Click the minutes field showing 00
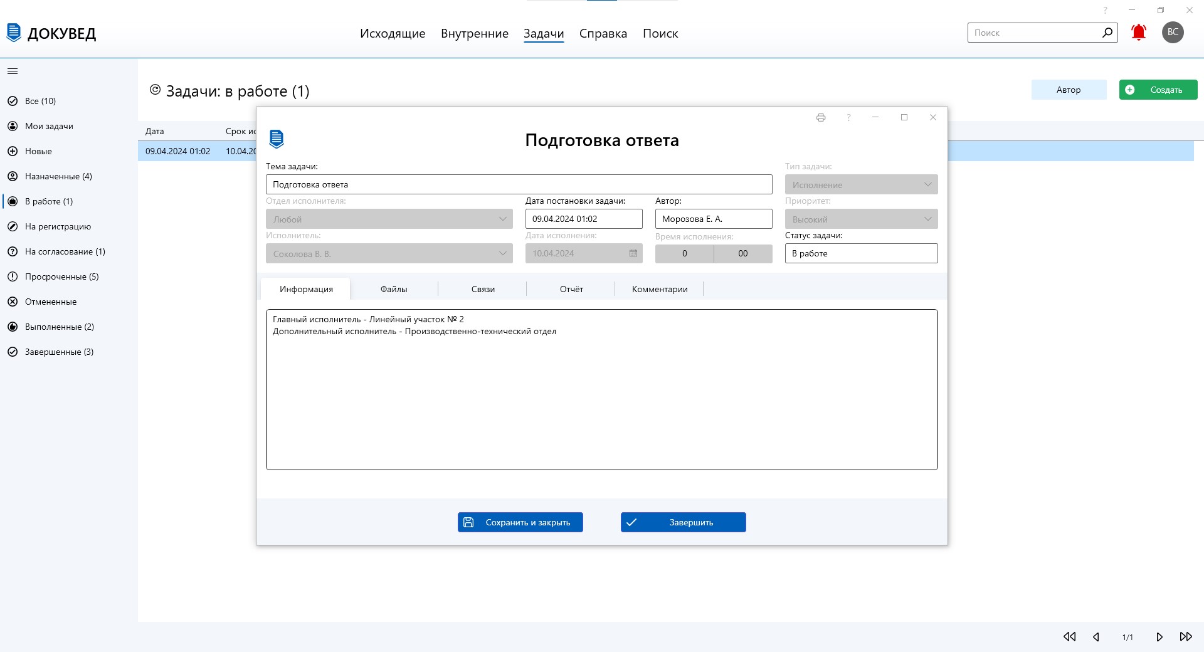Screen dimensions: 1204x652 point(743,253)
